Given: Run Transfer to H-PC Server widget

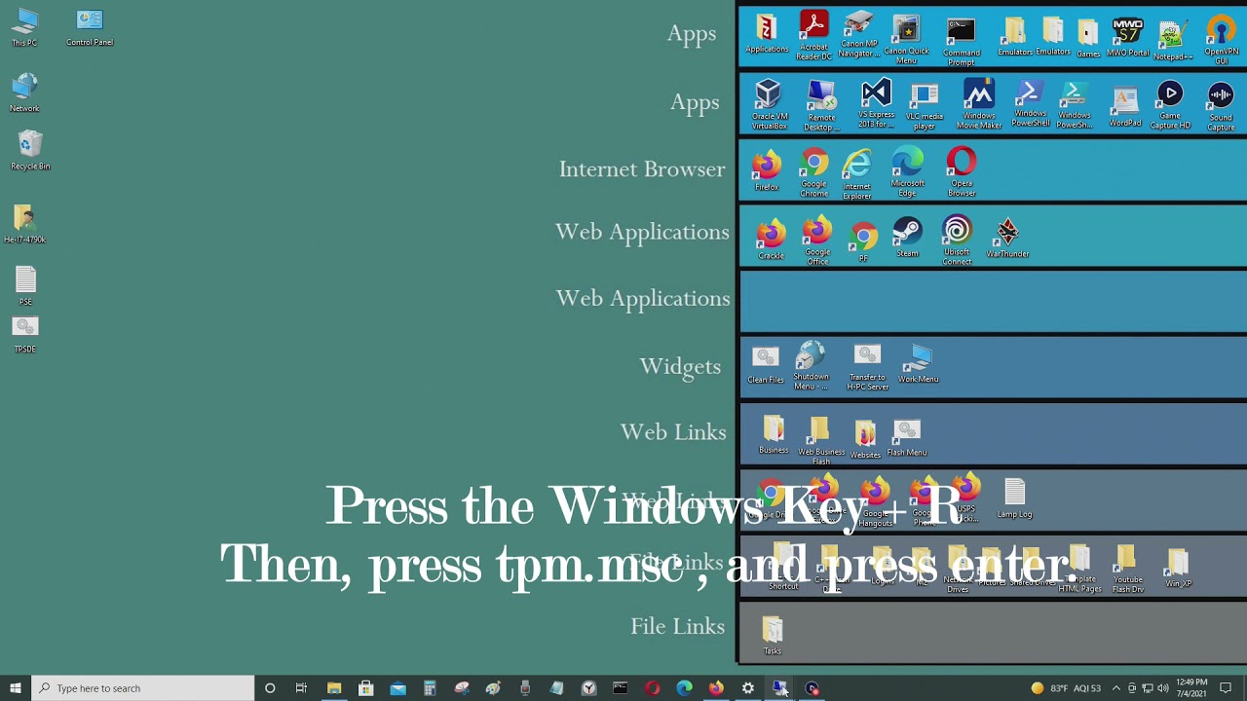Looking at the screenshot, I should click(x=867, y=367).
